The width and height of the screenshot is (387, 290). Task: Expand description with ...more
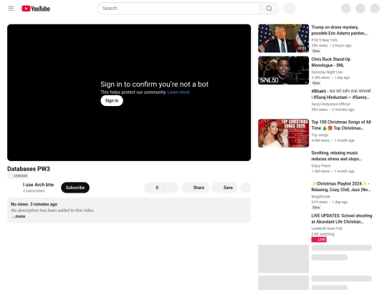point(19,216)
